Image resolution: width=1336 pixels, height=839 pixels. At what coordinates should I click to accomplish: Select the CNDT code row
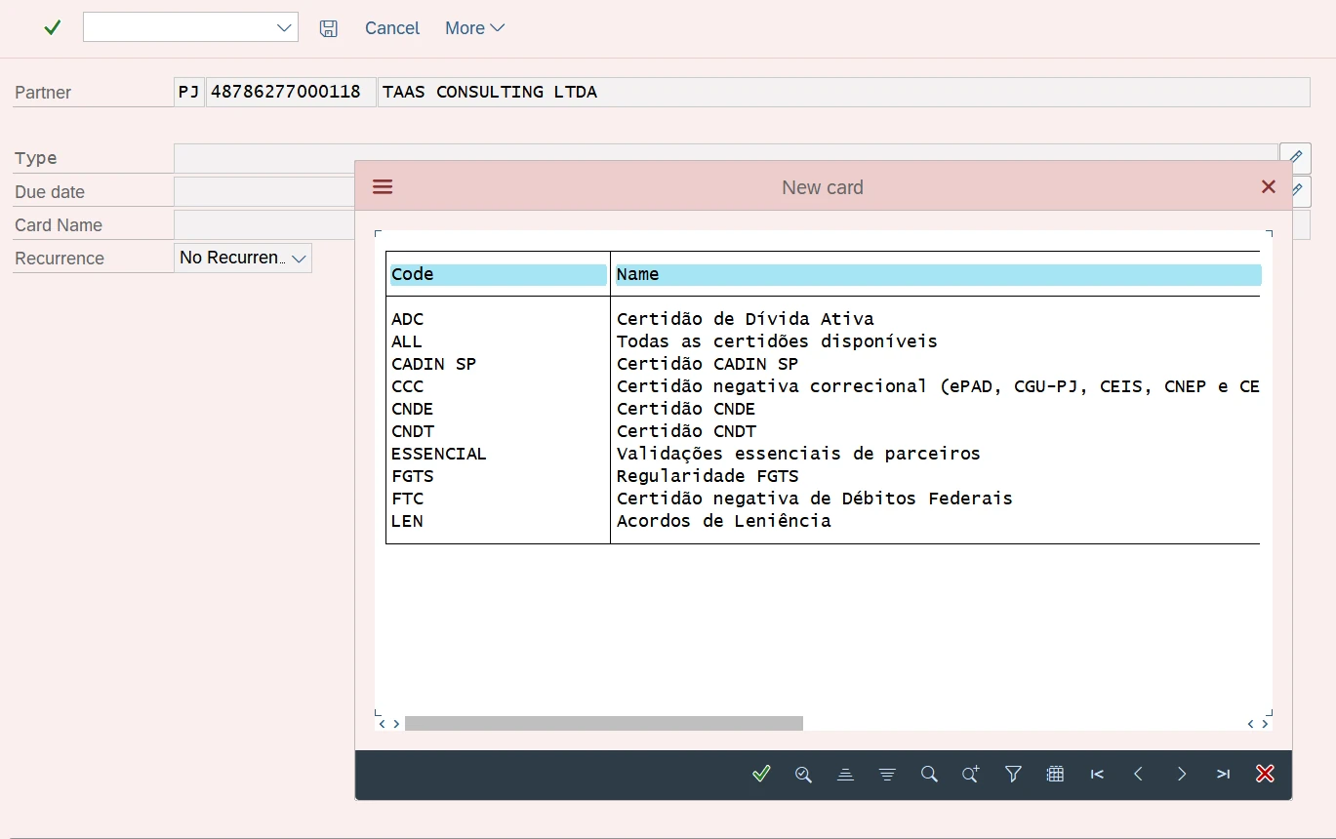[x=412, y=431]
